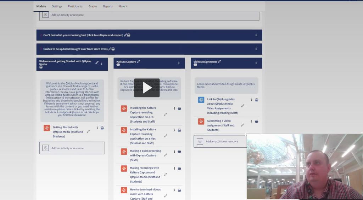Add an activity in Video Assignments section
This screenshot has height=200, width=363.
coord(220,141)
